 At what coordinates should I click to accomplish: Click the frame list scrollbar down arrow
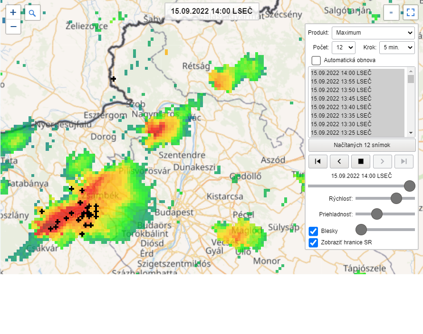point(411,134)
